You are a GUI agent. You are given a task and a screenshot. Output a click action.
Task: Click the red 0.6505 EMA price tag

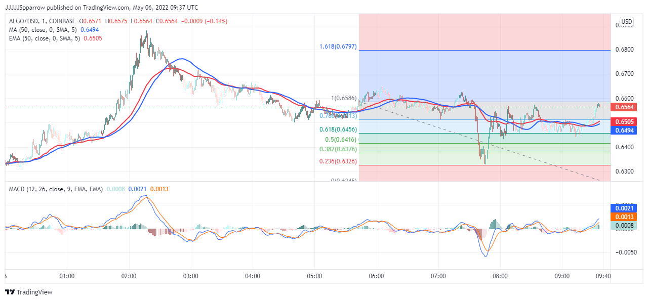624,122
